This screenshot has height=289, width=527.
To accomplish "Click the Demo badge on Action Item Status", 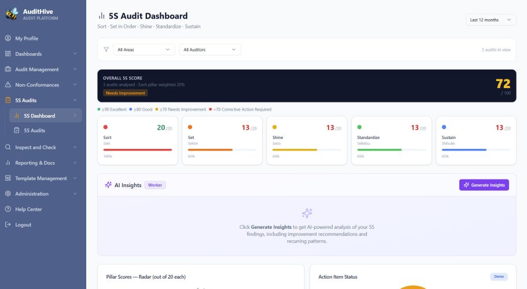I will tap(499, 277).
